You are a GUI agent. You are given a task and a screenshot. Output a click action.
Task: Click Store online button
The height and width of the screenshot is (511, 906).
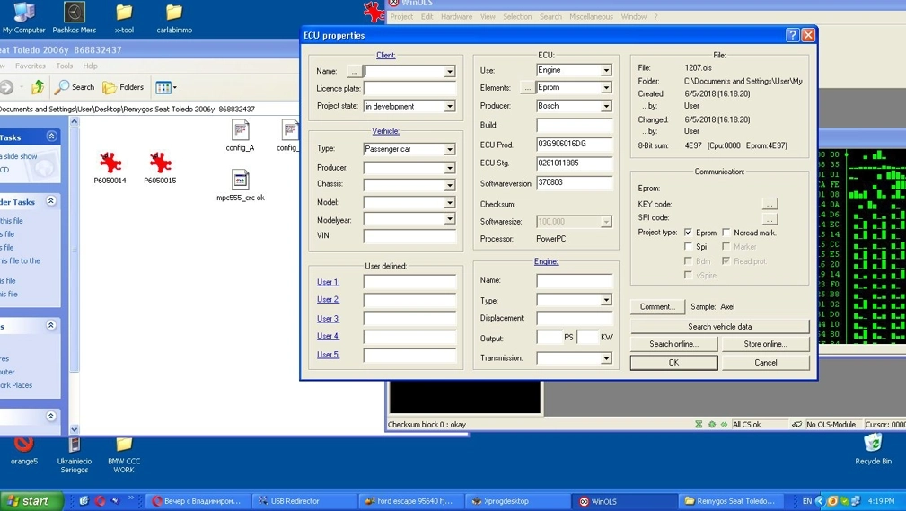766,344
